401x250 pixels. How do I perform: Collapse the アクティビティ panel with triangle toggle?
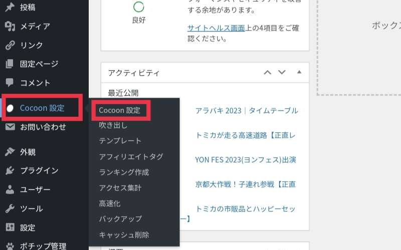[299, 72]
